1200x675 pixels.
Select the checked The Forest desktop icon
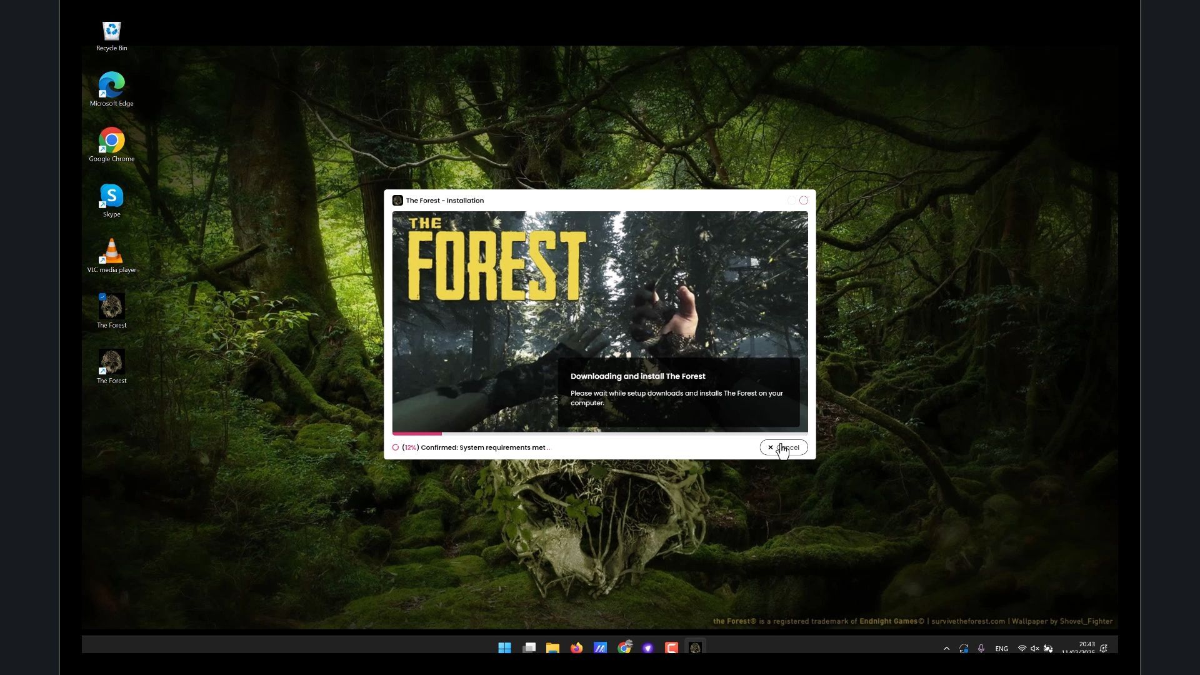(x=112, y=311)
